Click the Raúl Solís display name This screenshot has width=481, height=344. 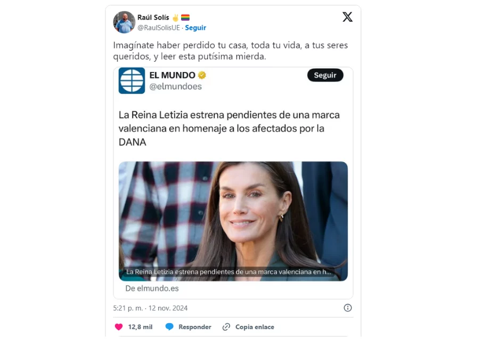153,18
